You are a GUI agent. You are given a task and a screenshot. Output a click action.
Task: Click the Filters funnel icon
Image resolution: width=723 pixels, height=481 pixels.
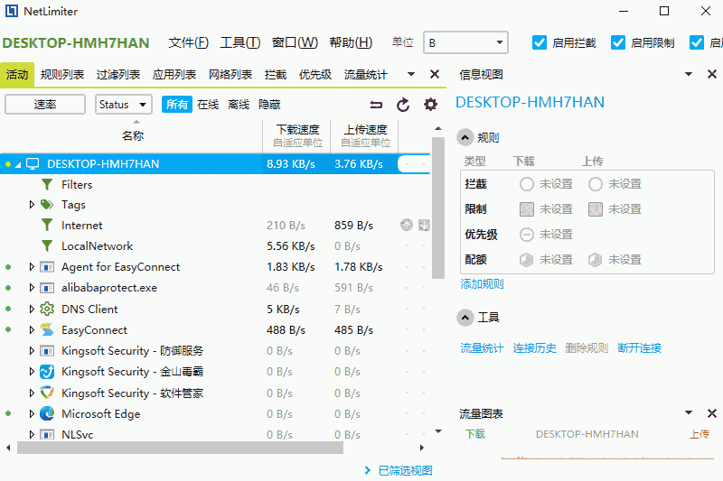[x=47, y=185]
